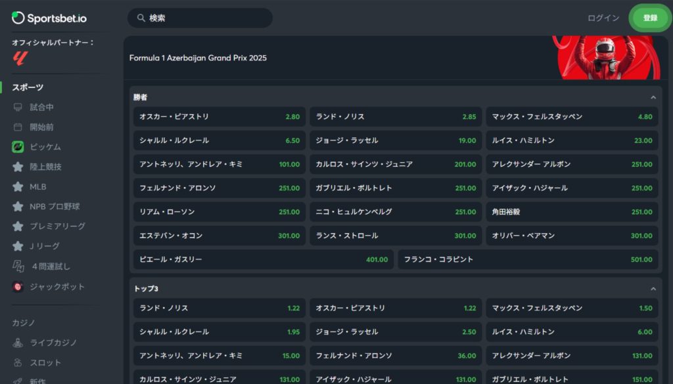Open the スポーツ section
This screenshot has height=384, width=673.
(x=28, y=87)
